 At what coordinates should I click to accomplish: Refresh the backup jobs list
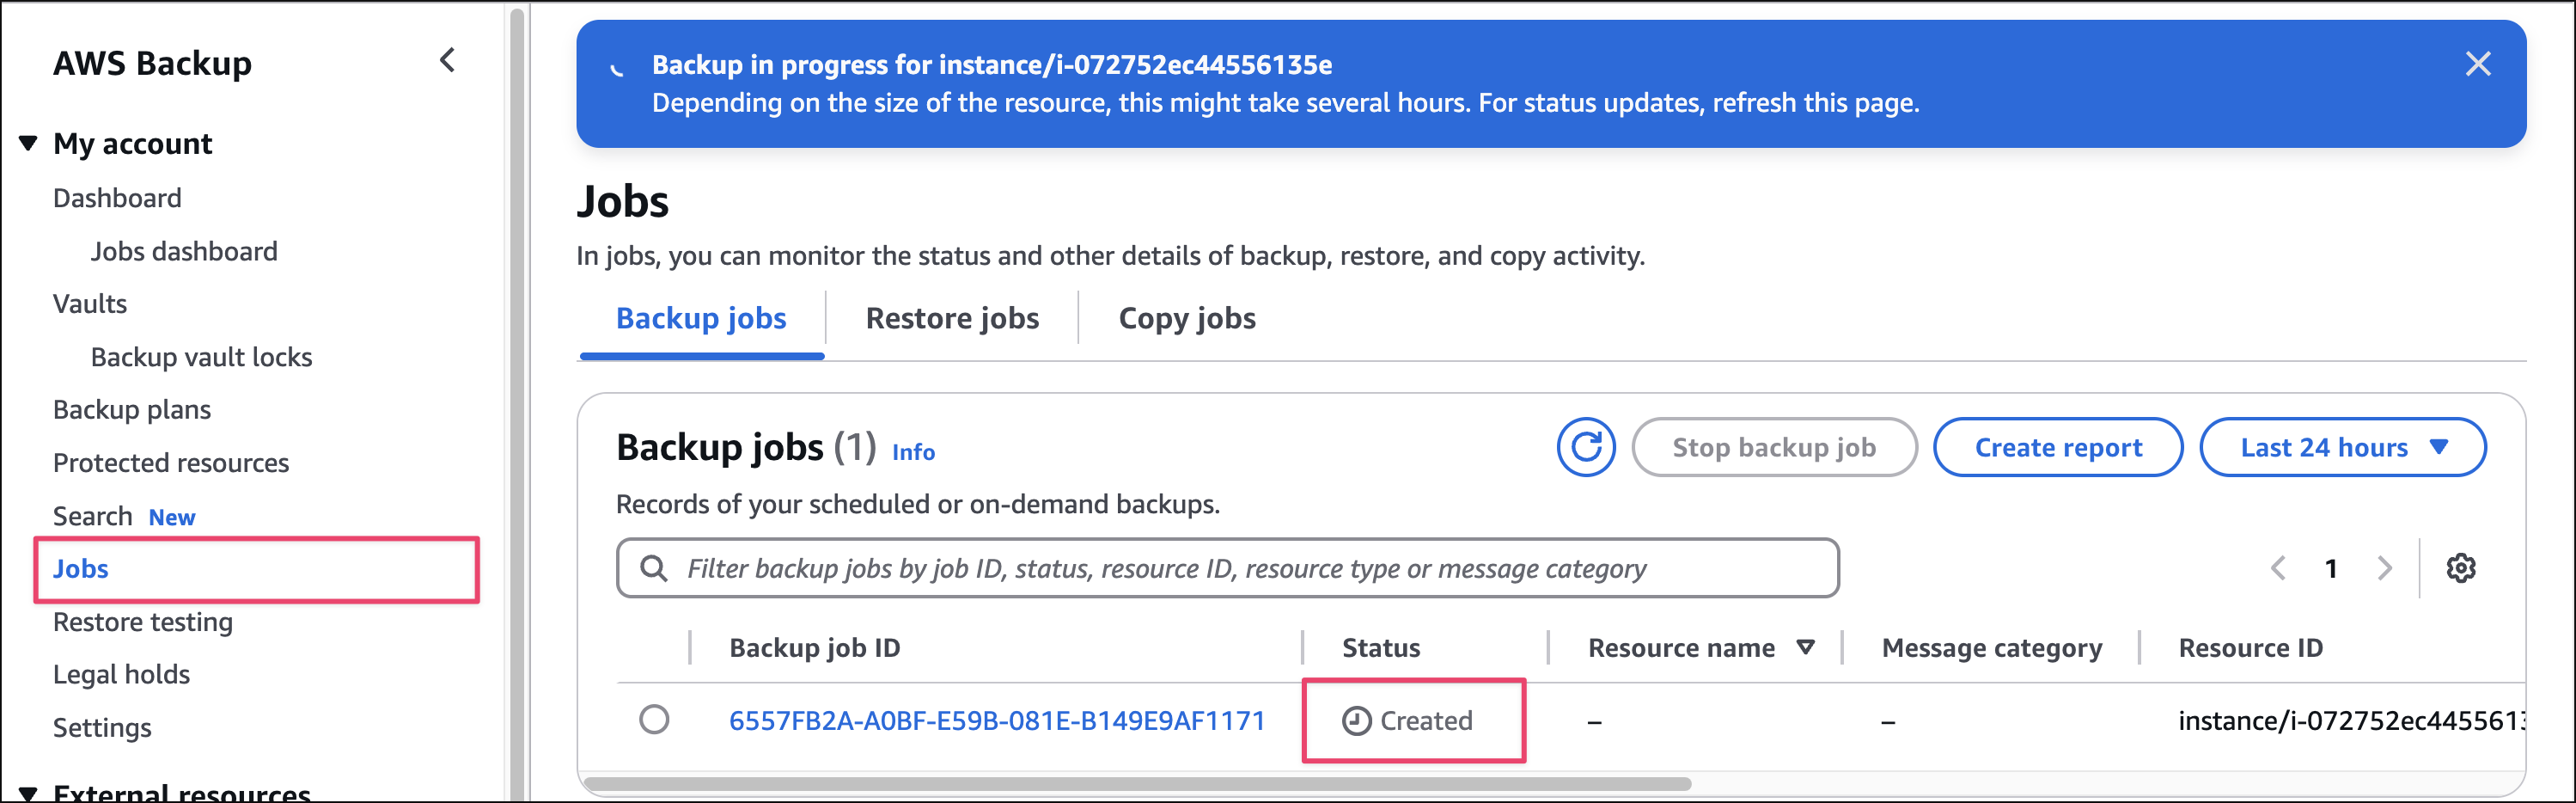(x=1585, y=447)
